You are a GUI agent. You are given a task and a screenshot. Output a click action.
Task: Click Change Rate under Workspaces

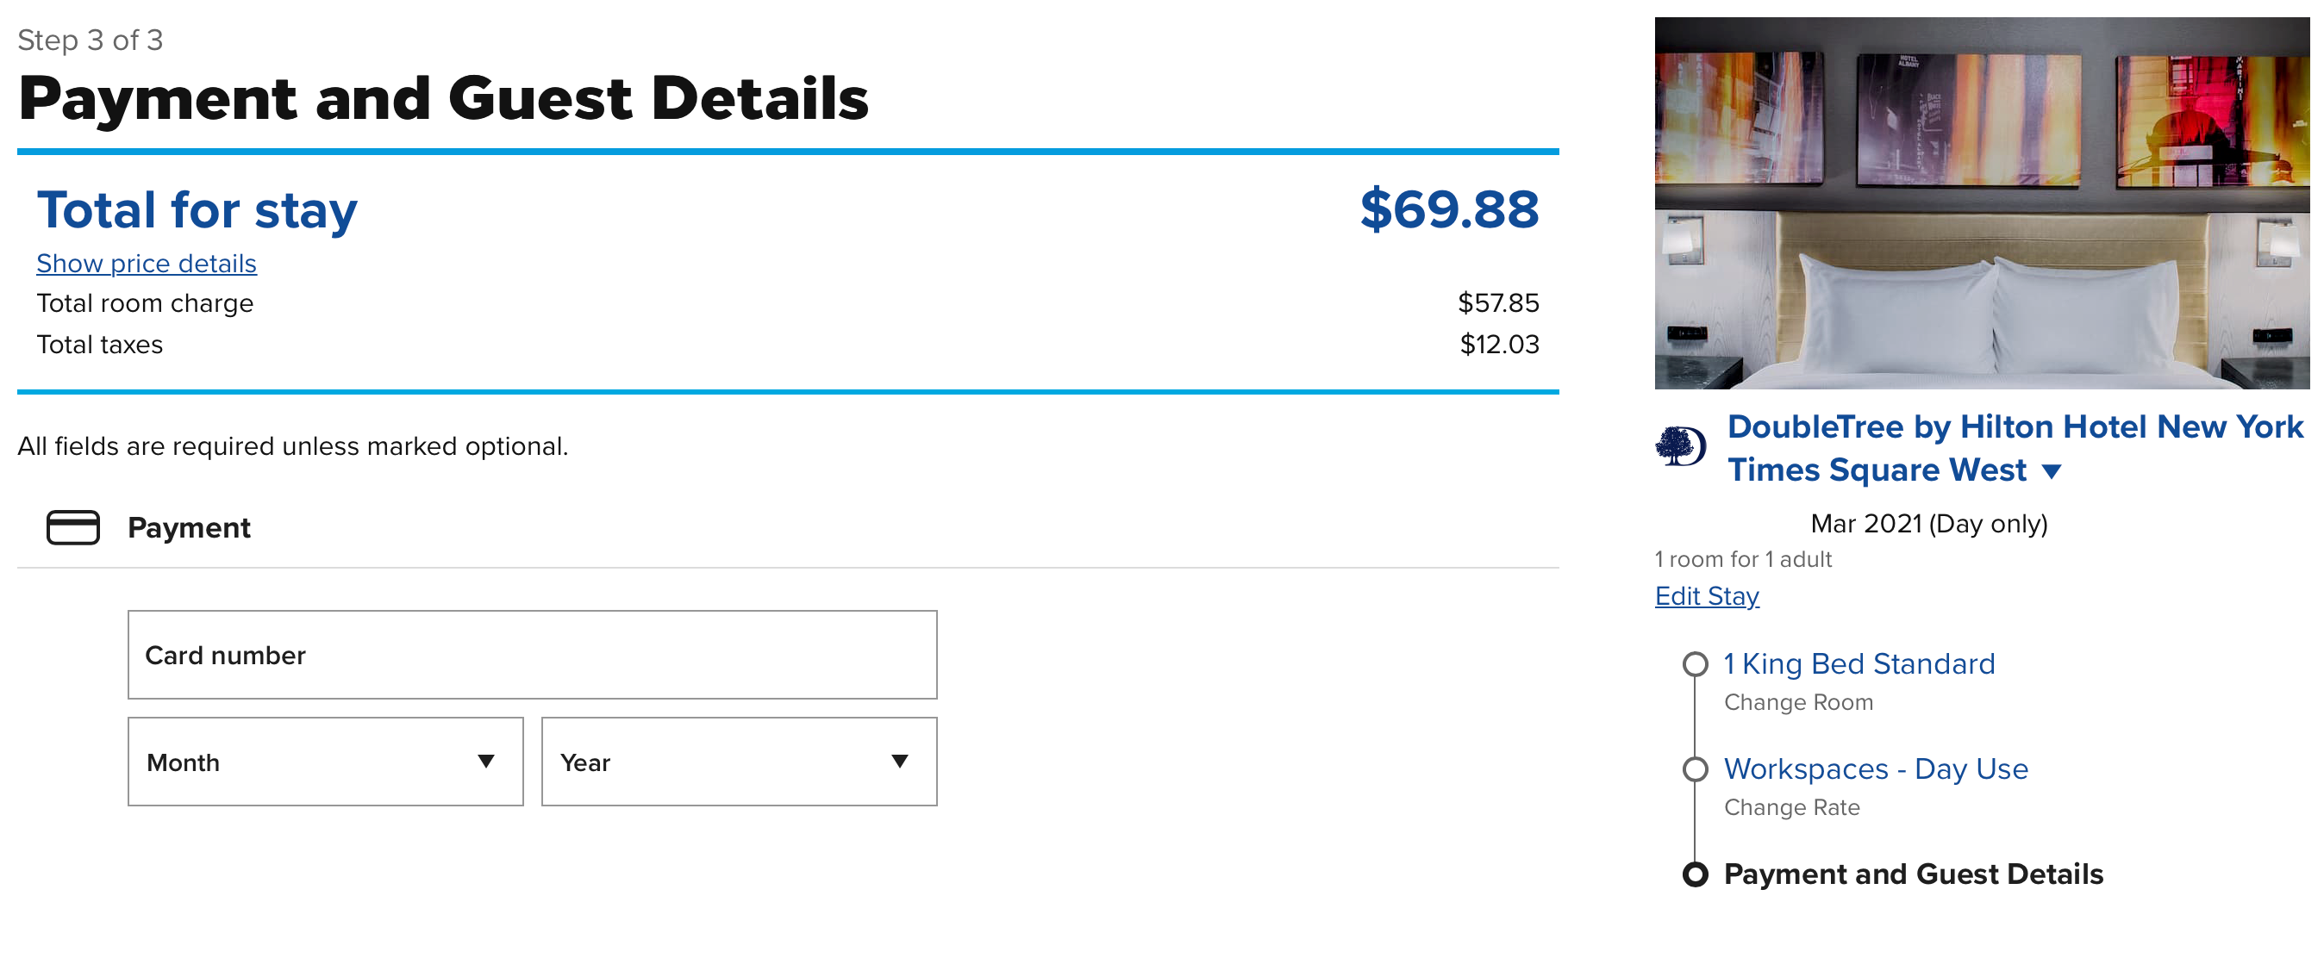(1792, 807)
